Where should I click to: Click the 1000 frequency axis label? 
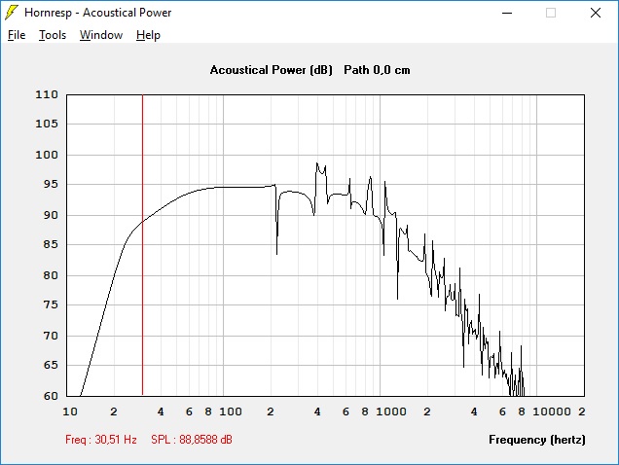(391, 411)
